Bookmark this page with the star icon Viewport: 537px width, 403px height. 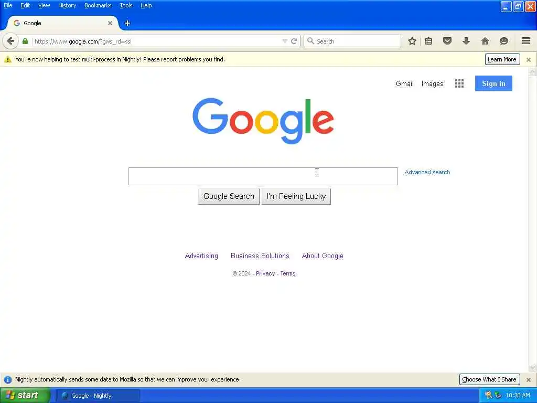[x=412, y=41]
